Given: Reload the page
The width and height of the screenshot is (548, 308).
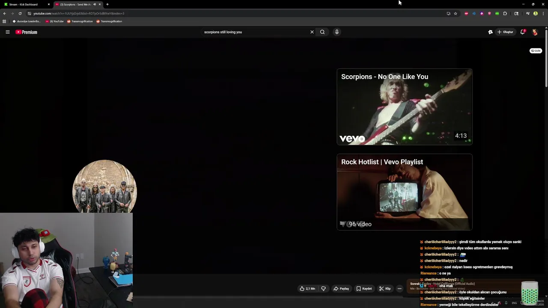Looking at the screenshot, I should click(x=20, y=13).
